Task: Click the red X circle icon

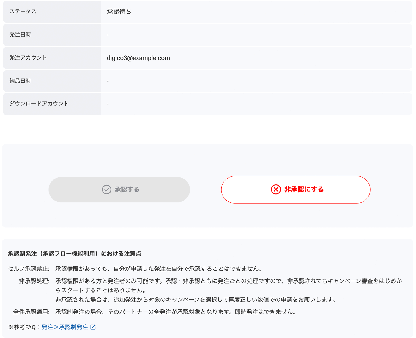Action: [x=276, y=190]
